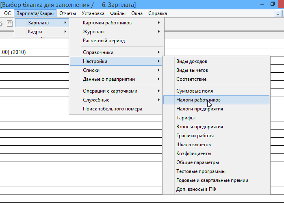Select Виды доходов
284x203 pixels.
216,61
